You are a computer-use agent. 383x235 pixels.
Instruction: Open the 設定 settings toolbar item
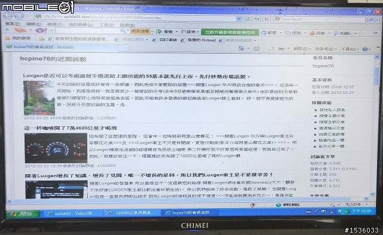coord(189,32)
